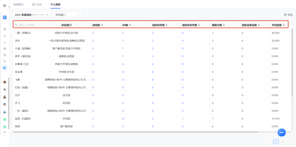Image resolution: width=296 pixels, height=147 pixels.
Task: Click 盐然 目标数 value 3 link
Action: point(93,119)
